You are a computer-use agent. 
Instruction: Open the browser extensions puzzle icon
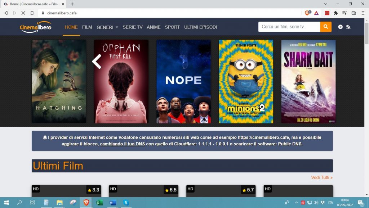335,13
